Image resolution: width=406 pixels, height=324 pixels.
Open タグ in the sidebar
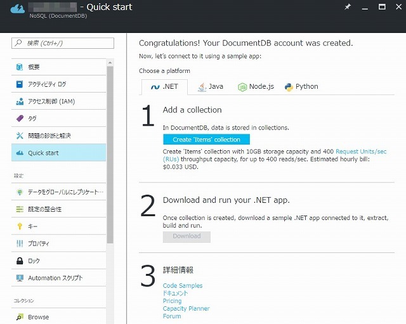coord(59,119)
